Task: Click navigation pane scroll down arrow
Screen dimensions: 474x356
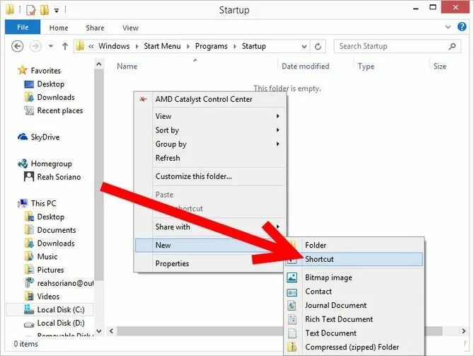Action: click(99, 331)
